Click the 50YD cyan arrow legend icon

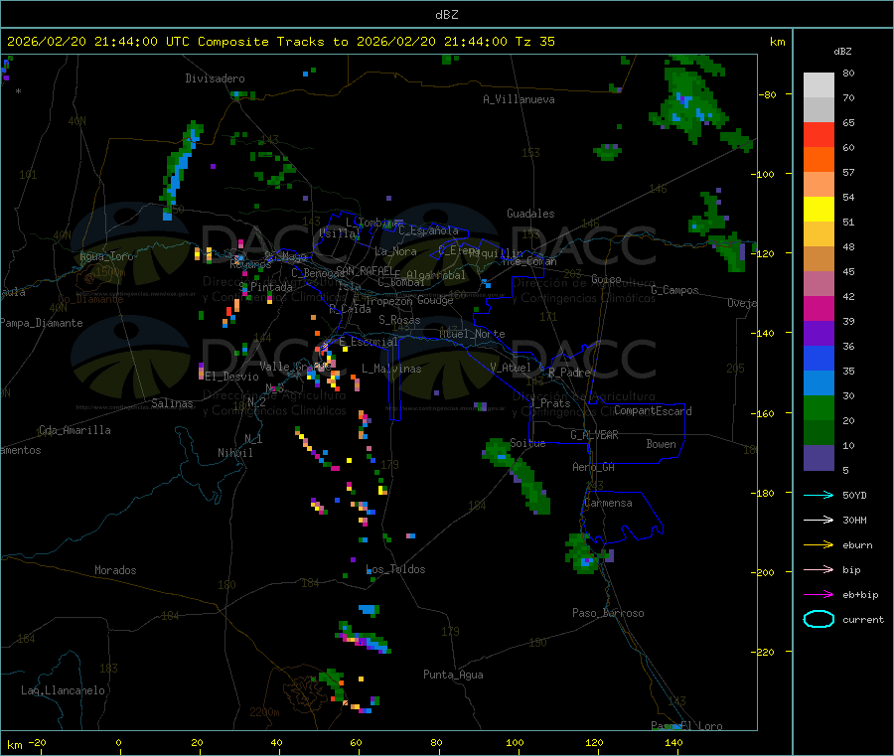coord(819,495)
